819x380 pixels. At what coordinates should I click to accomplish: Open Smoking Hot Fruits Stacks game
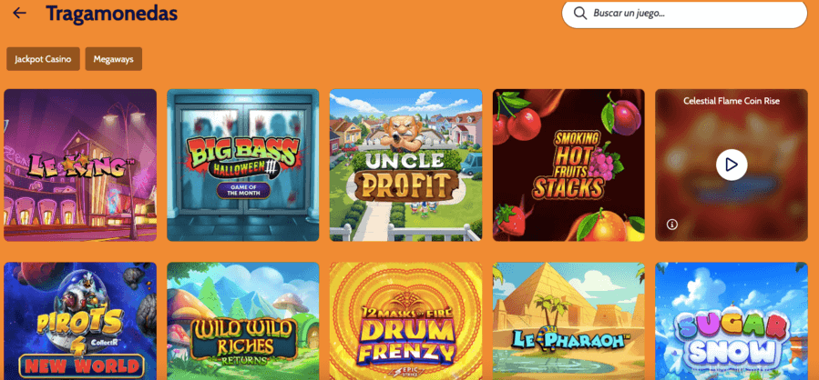pos(568,165)
